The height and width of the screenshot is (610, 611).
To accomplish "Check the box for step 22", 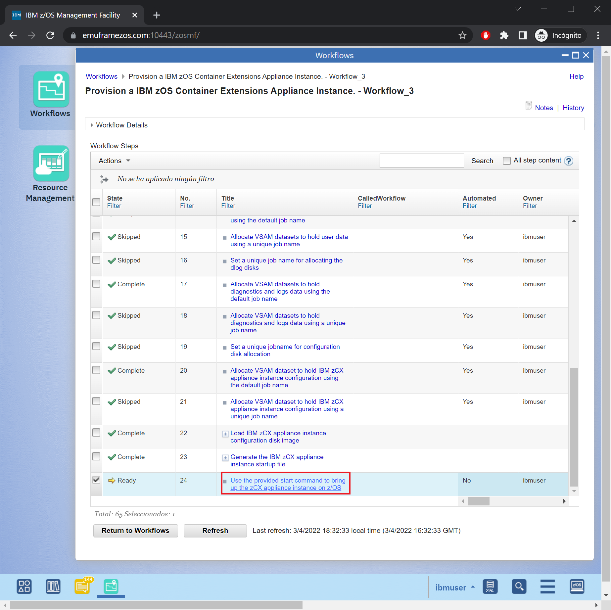I will point(96,433).
